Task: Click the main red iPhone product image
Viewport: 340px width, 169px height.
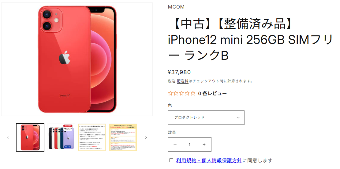Action: tap(77, 59)
